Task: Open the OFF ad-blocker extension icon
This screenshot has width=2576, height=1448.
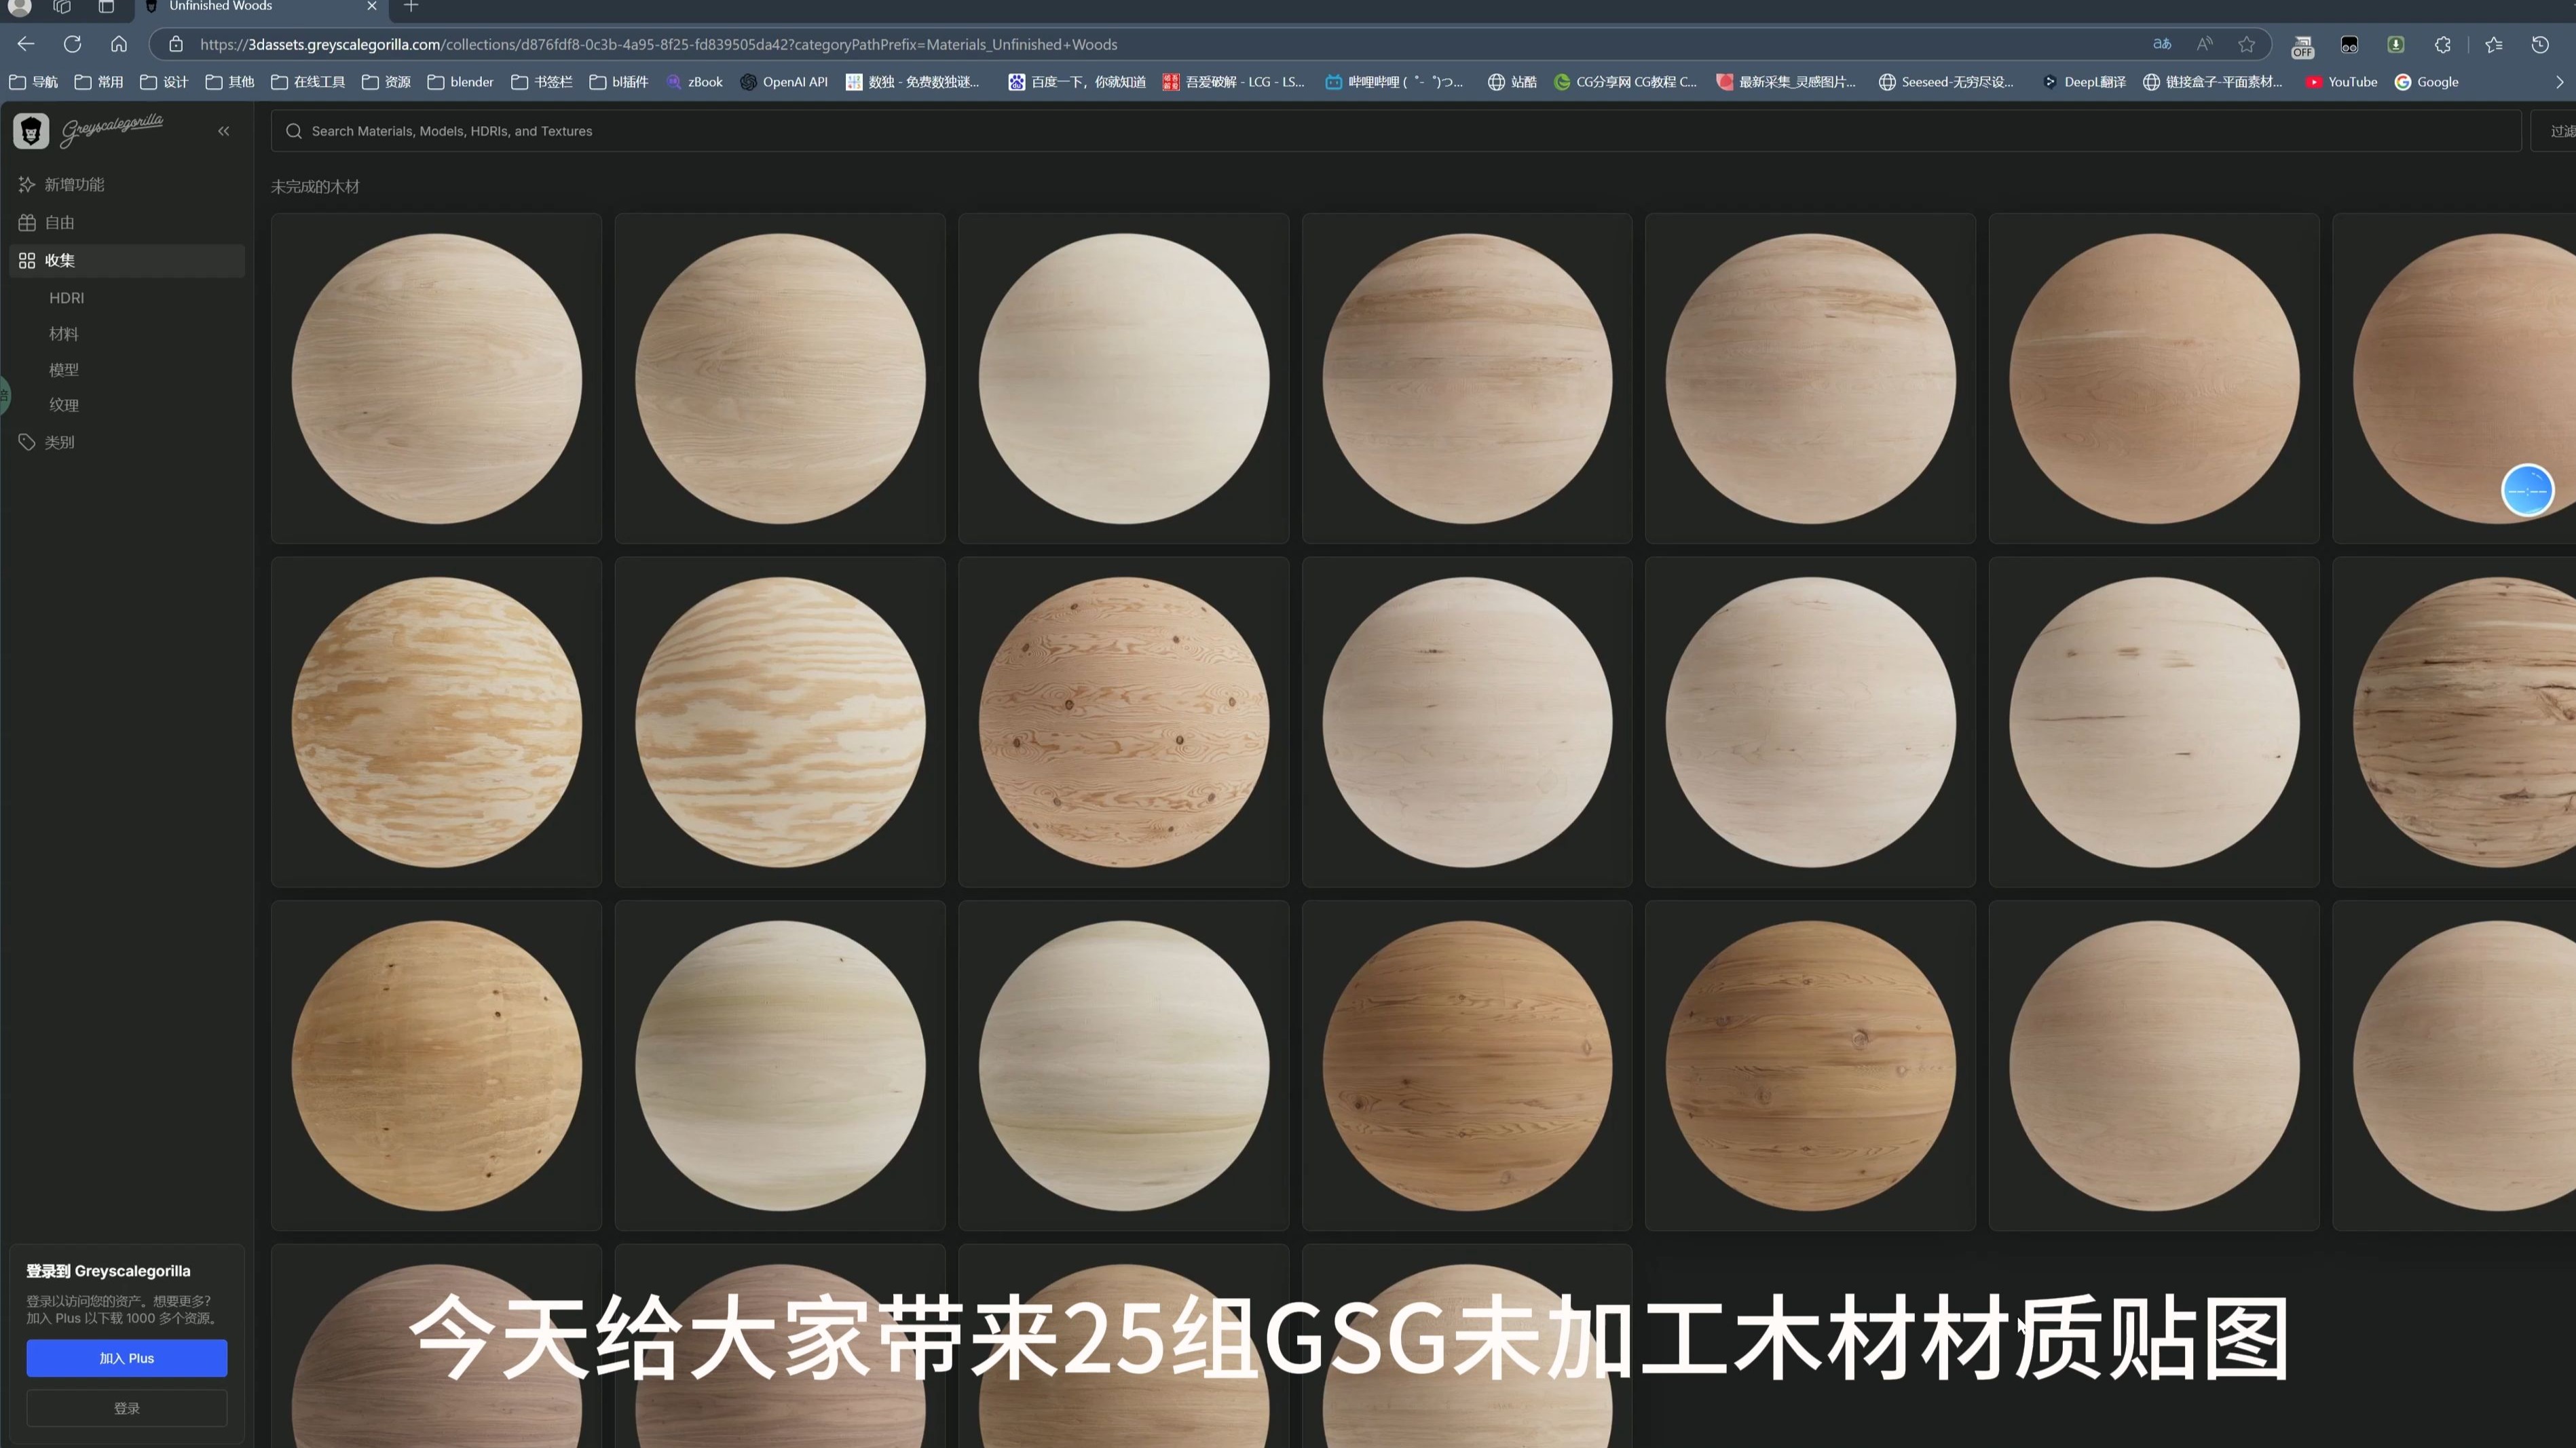Action: [2302, 45]
